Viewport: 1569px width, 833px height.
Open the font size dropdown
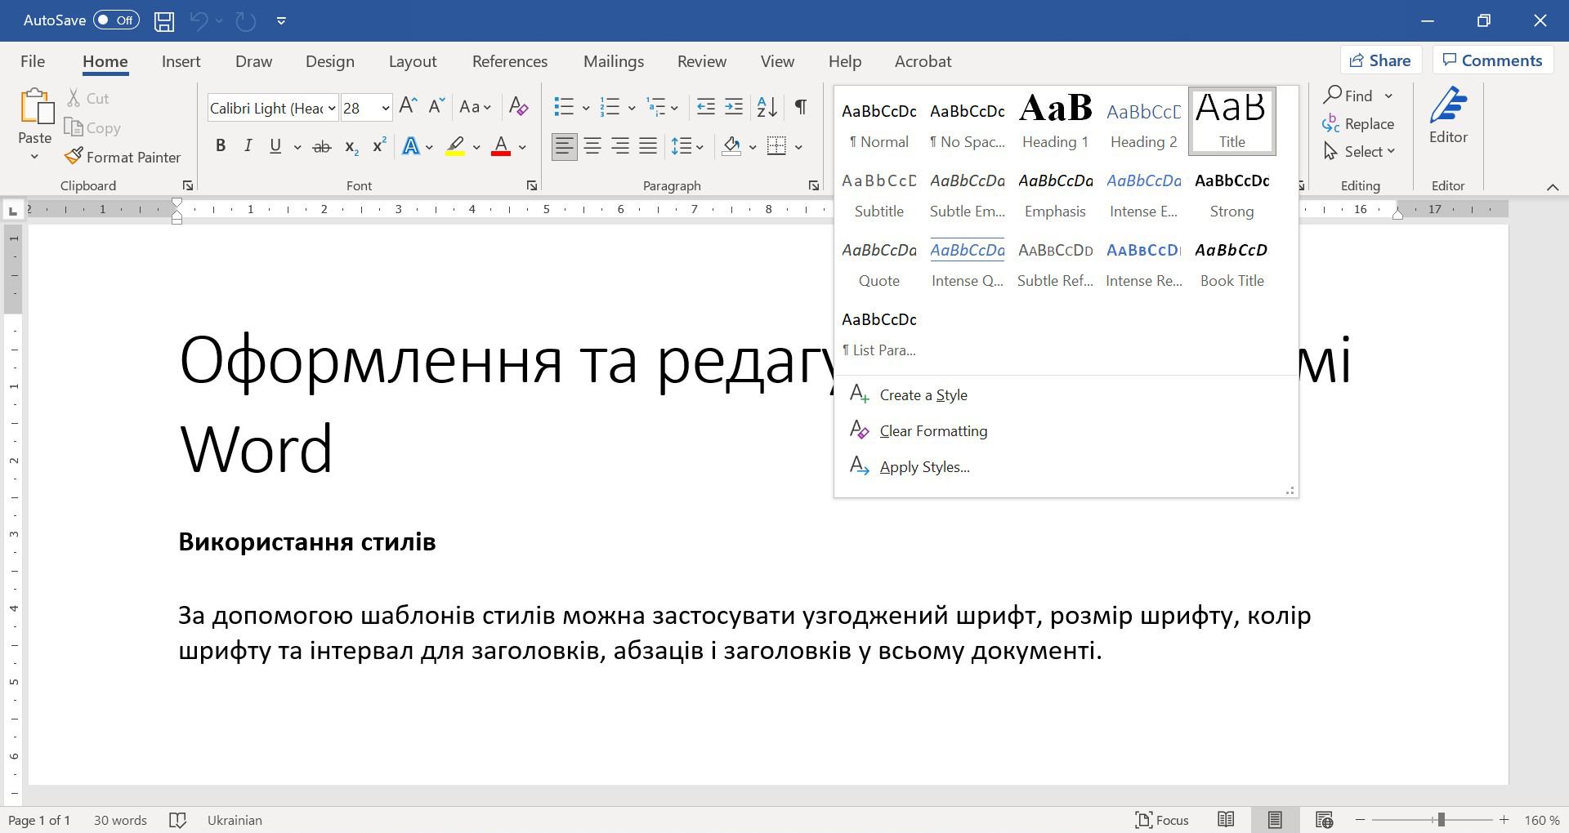384,107
